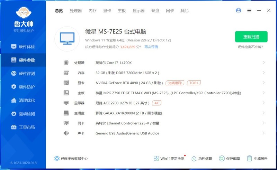The image size is (277, 170).
Task: Expand the 网卡 row chevron
Action: pos(263,123)
